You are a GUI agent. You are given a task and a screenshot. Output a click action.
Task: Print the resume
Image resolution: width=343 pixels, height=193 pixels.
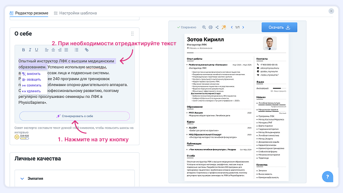coord(210,27)
